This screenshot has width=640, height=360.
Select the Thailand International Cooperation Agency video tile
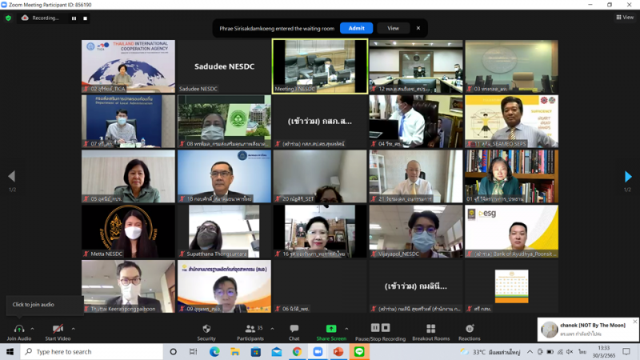coord(128,66)
